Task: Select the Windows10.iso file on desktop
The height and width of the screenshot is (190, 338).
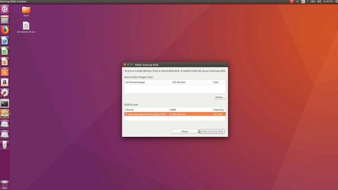Action: click(x=26, y=27)
